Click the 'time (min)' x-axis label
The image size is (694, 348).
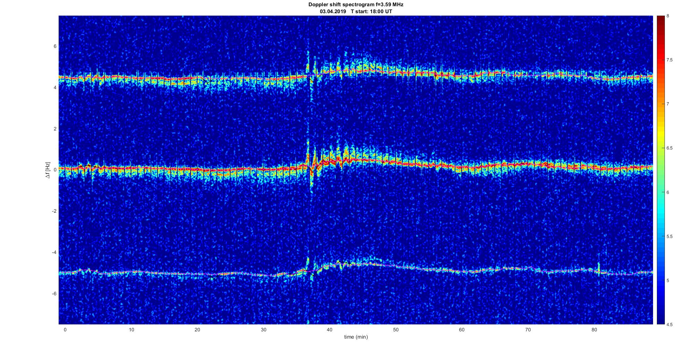coord(356,337)
